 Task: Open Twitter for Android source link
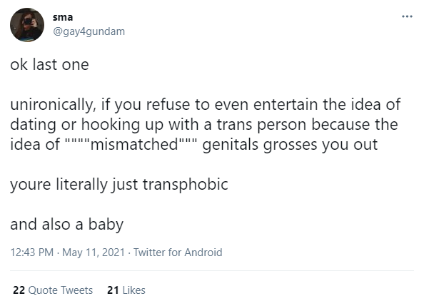[x=178, y=253]
